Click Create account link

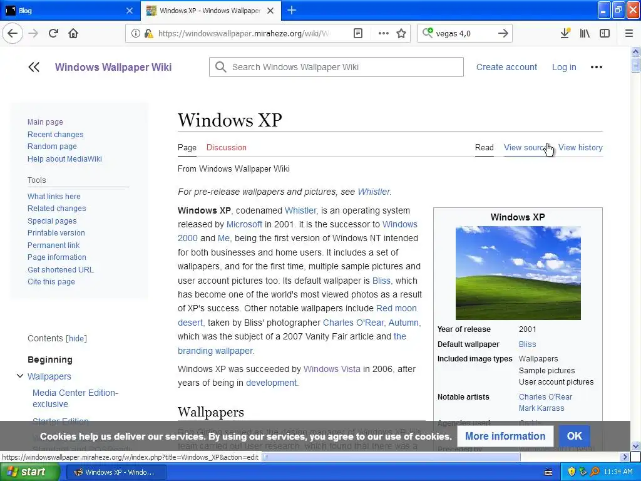click(506, 67)
